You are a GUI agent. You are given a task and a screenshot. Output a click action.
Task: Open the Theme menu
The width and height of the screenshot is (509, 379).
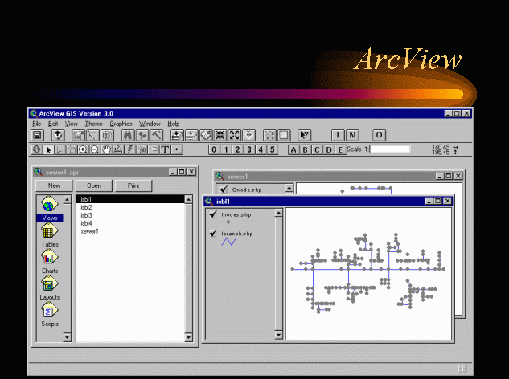pyautogui.click(x=94, y=124)
